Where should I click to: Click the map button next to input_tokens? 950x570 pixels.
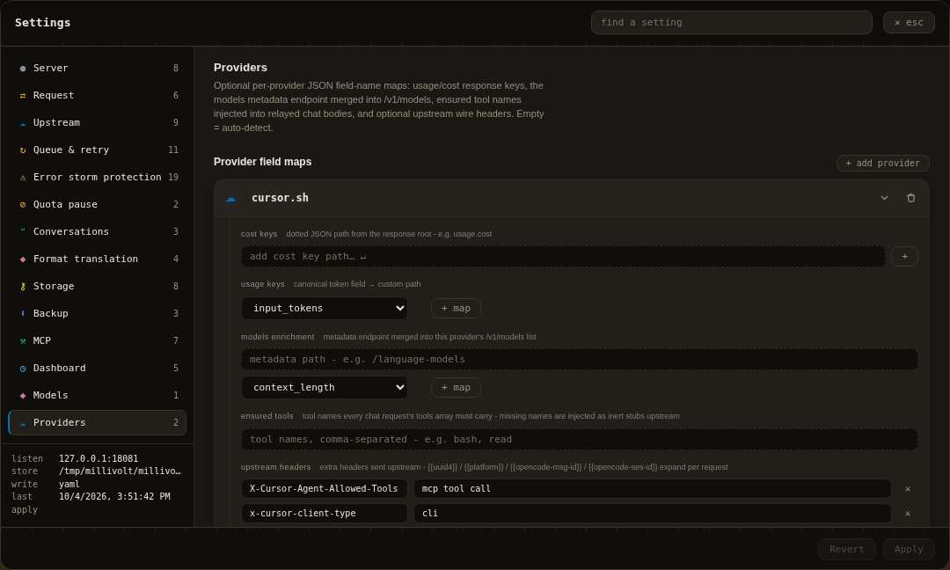pyautogui.click(x=456, y=309)
